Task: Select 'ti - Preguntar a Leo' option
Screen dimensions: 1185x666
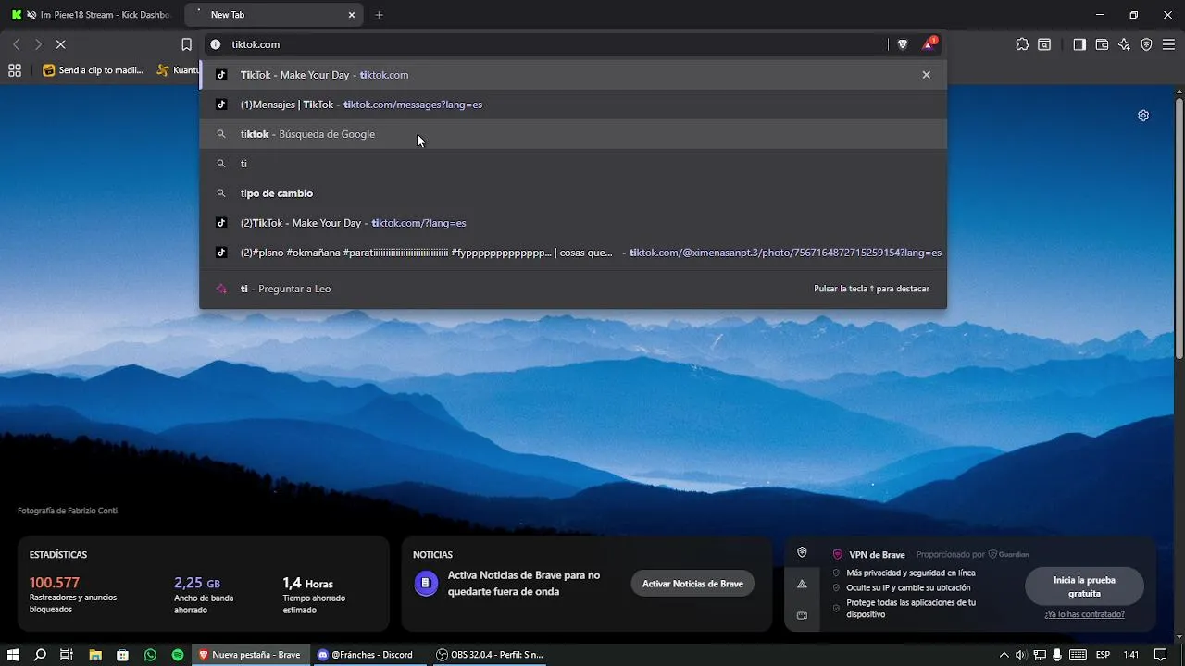Action: pyautogui.click(x=573, y=289)
